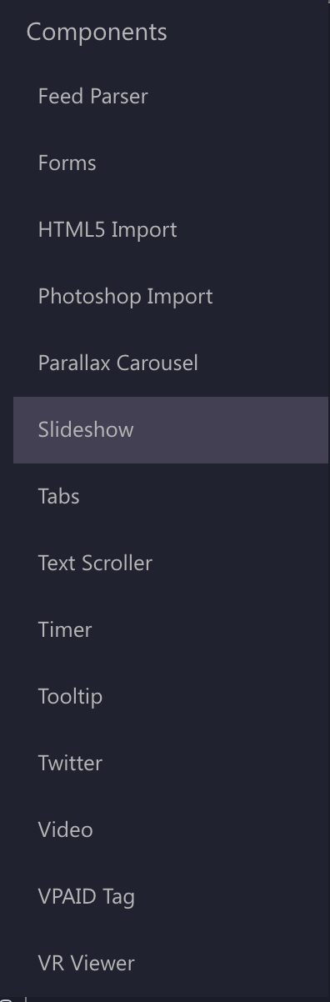Screen dimensions: 330x1002
Task: Go to the Forms component page
Action: click(171, 163)
